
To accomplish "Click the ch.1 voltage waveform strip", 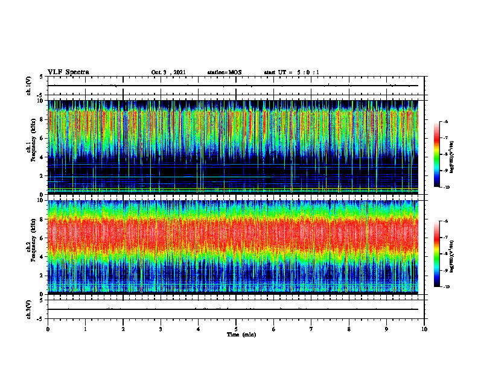I will coord(236,86).
